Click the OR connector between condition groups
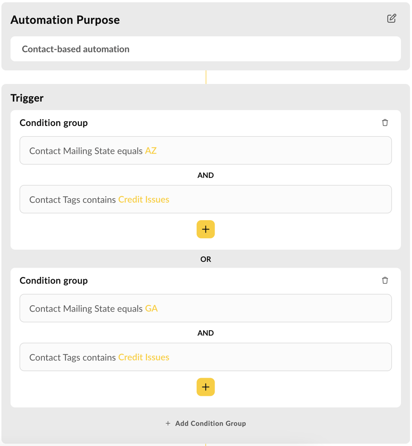 tap(205, 259)
